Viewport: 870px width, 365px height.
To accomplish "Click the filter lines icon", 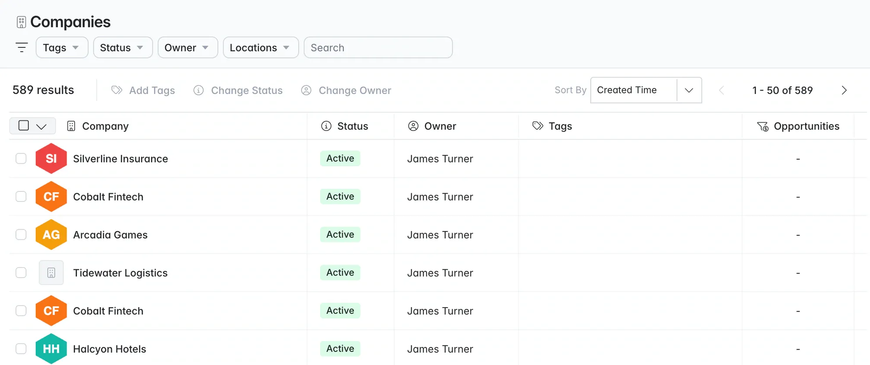I will 21,47.
